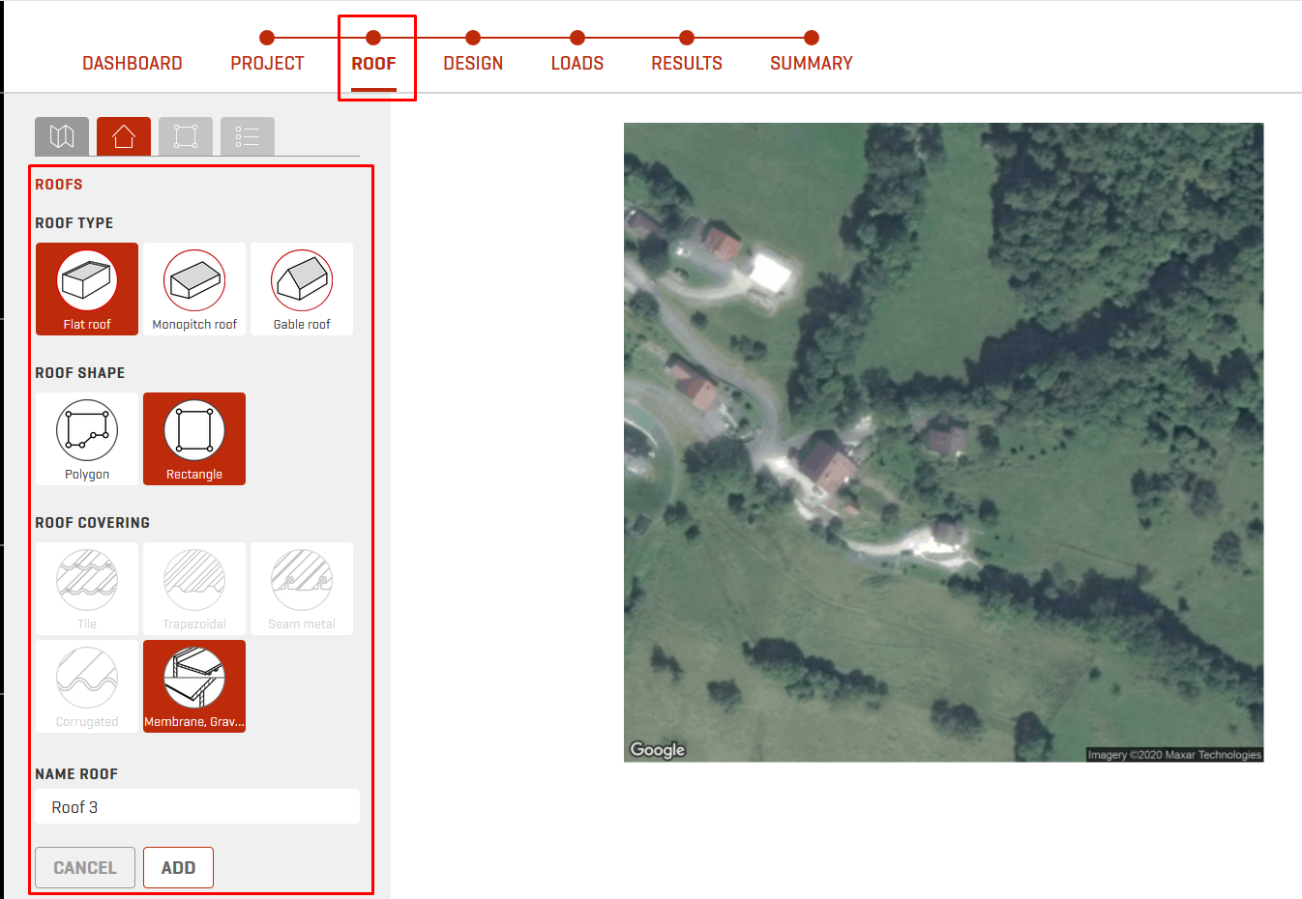Viewport: 1302px width, 899px height.
Task: Open the LOADS step
Action: pos(577,64)
